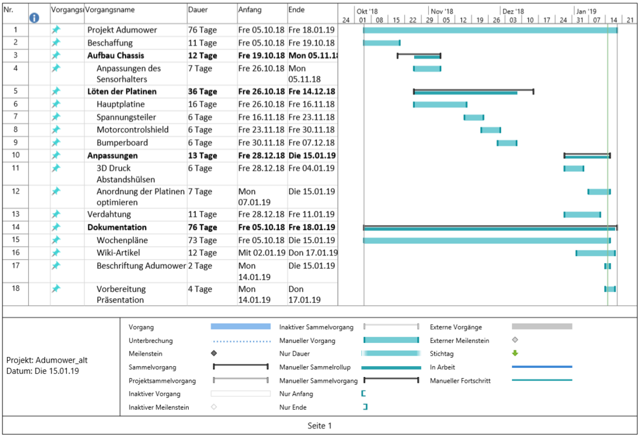The image size is (644, 440).
Task: Click pin icon beside Beschaffung task
Action: pyautogui.click(x=55, y=42)
